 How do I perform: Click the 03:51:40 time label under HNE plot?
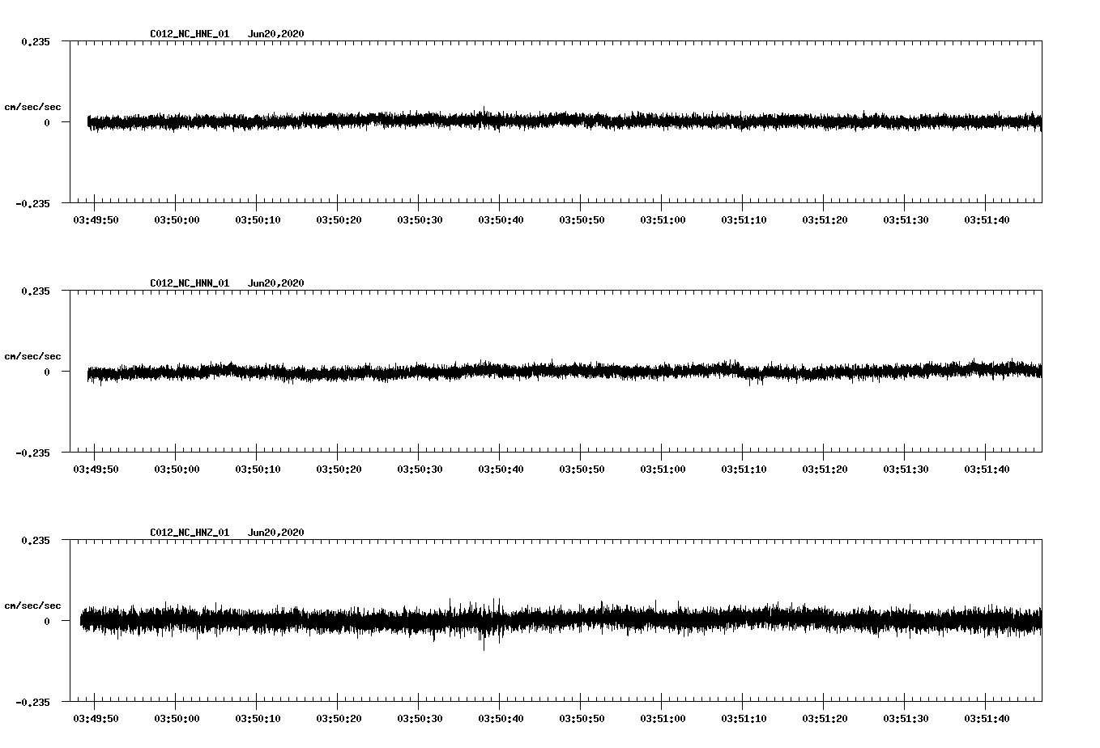(x=987, y=220)
